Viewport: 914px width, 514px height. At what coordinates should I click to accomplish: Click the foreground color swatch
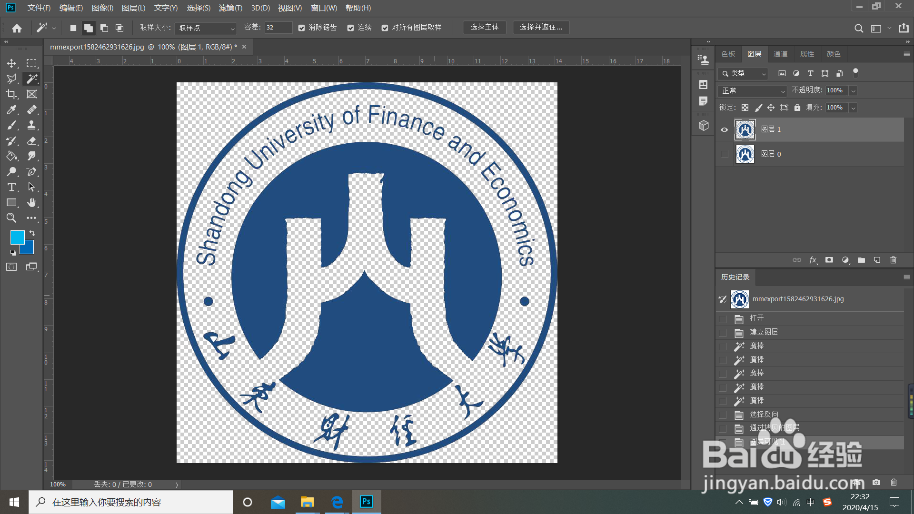tap(17, 237)
